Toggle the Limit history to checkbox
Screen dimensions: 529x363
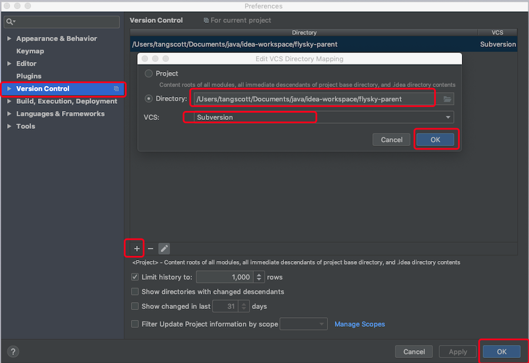[x=134, y=277]
